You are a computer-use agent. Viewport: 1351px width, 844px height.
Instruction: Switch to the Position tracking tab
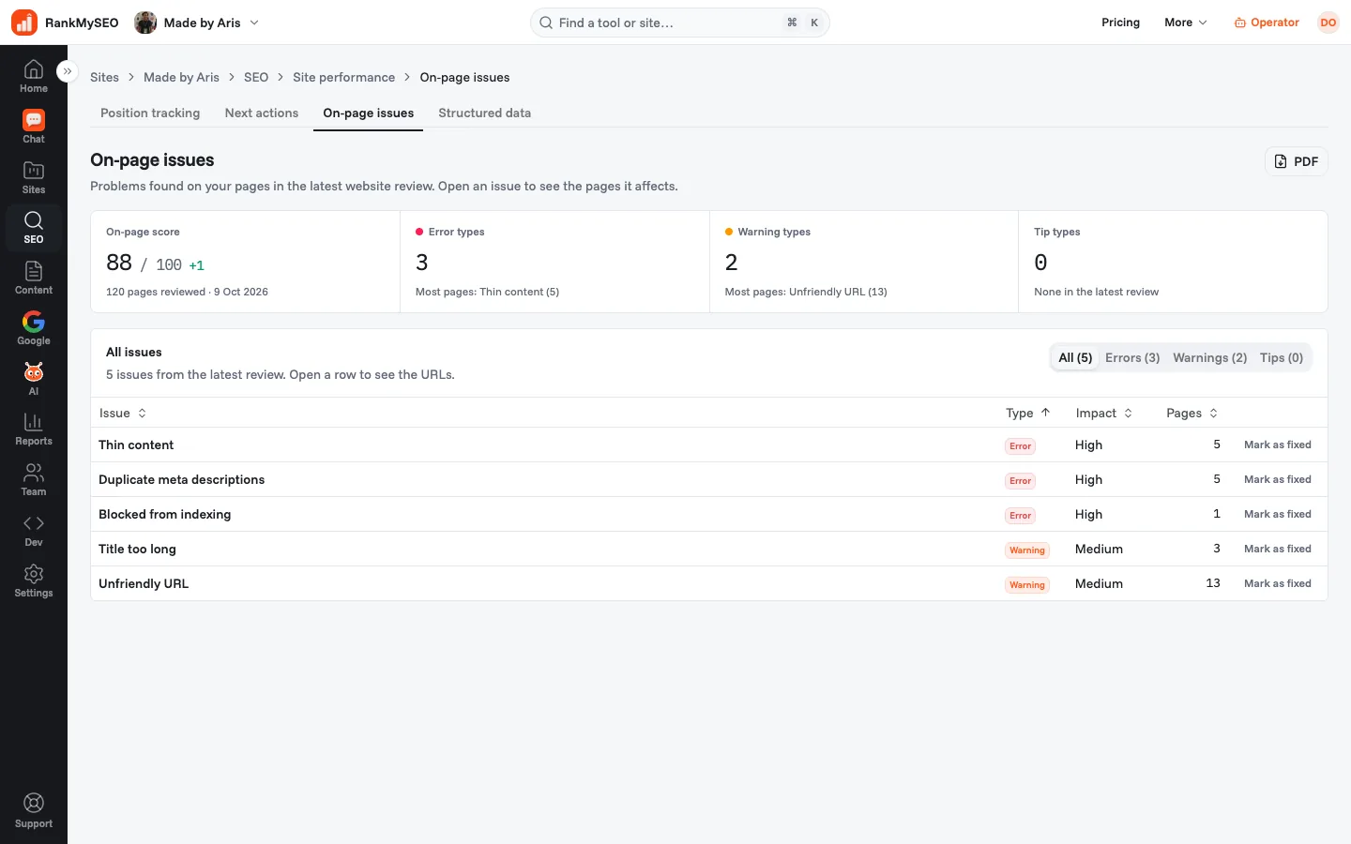150,113
